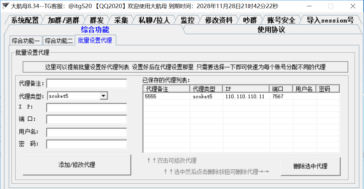This screenshot has width=364, height=189.
Task: Open the 修改资料 tab
Action: [219, 19]
